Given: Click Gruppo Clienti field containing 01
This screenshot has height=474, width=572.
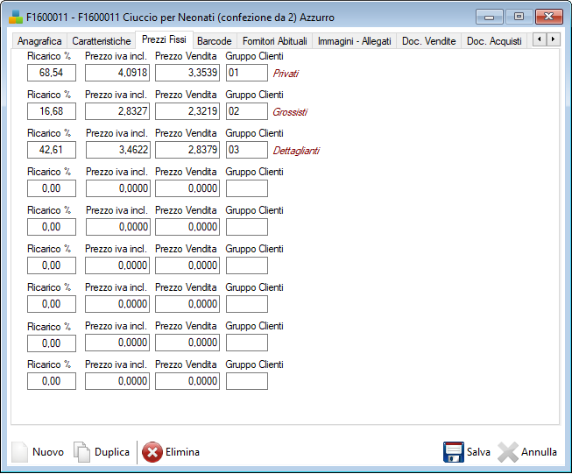Looking at the screenshot, I should (x=246, y=73).
